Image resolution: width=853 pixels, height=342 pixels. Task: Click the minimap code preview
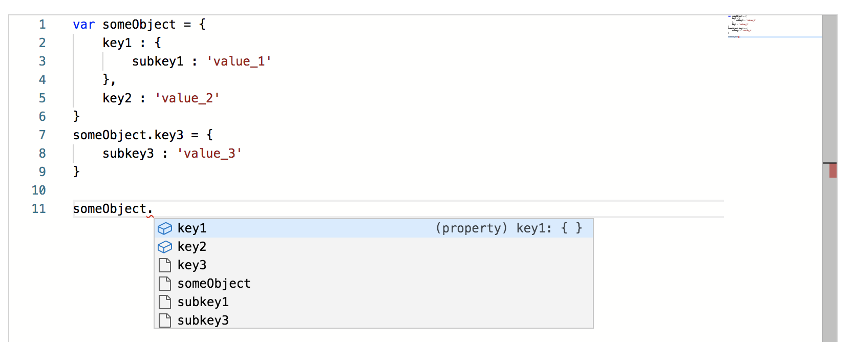[741, 27]
